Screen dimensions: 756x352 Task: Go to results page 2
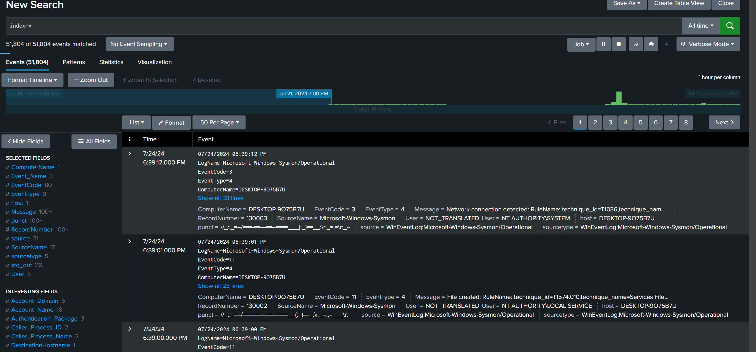[595, 122]
